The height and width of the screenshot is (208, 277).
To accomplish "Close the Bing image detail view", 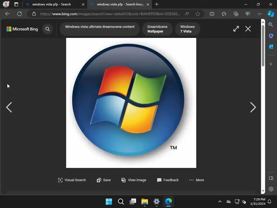I will (x=248, y=29).
